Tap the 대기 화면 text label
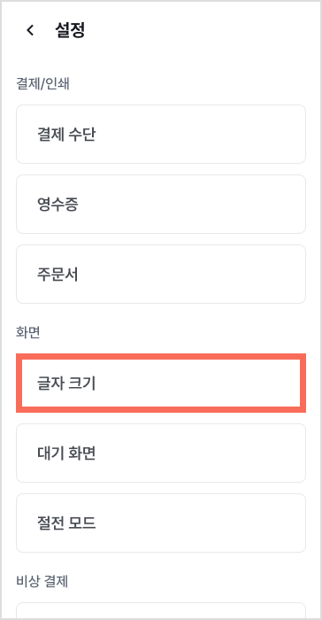The height and width of the screenshot is (620, 322). pyautogui.click(x=66, y=453)
